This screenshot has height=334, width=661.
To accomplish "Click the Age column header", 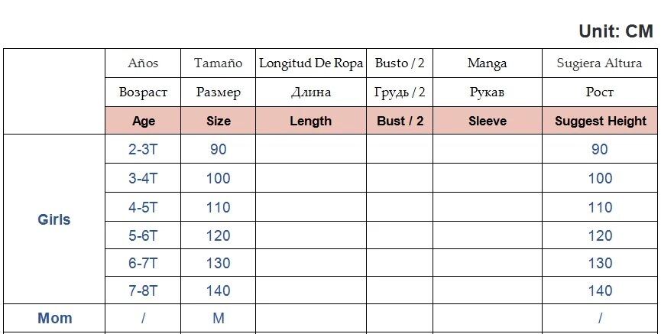I will coord(143,121).
